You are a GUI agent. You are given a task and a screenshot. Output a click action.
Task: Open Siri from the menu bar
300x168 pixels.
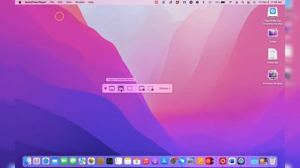point(254,2)
